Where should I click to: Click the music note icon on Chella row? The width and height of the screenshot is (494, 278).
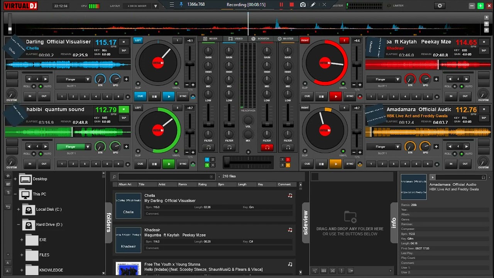[x=290, y=196]
